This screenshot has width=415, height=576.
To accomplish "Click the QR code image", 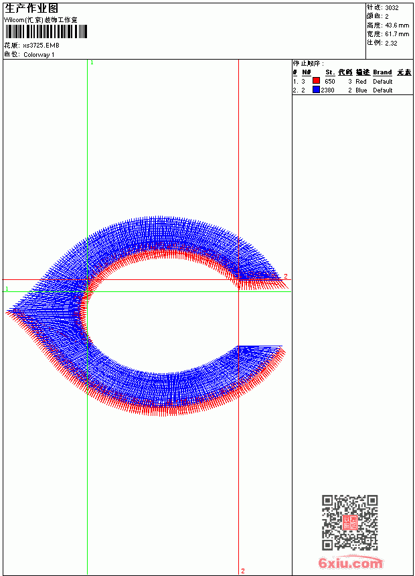I will pos(350,522).
